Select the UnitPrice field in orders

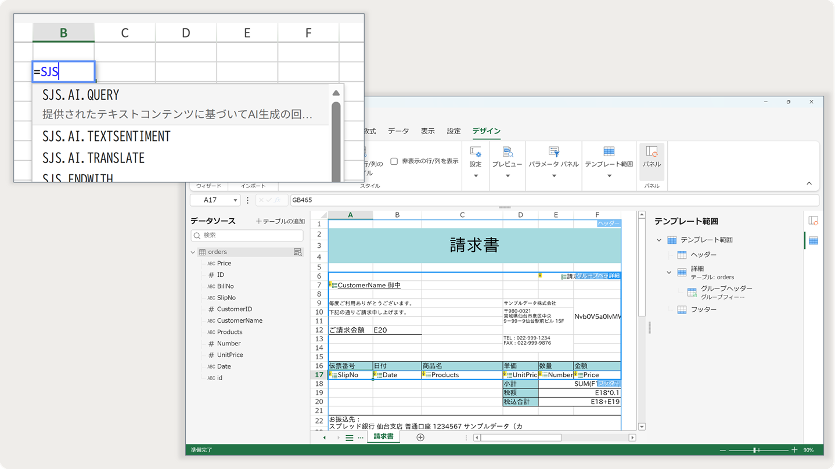230,355
